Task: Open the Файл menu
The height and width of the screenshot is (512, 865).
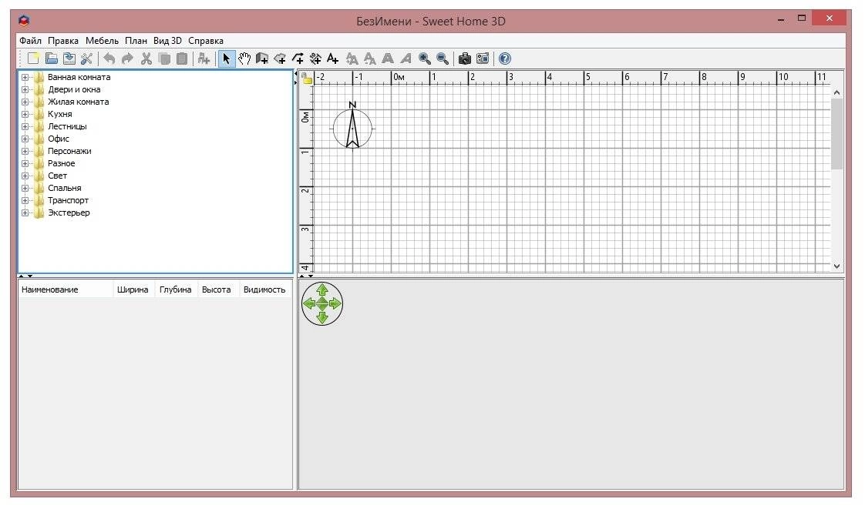Action: click(x=30, y=41)
